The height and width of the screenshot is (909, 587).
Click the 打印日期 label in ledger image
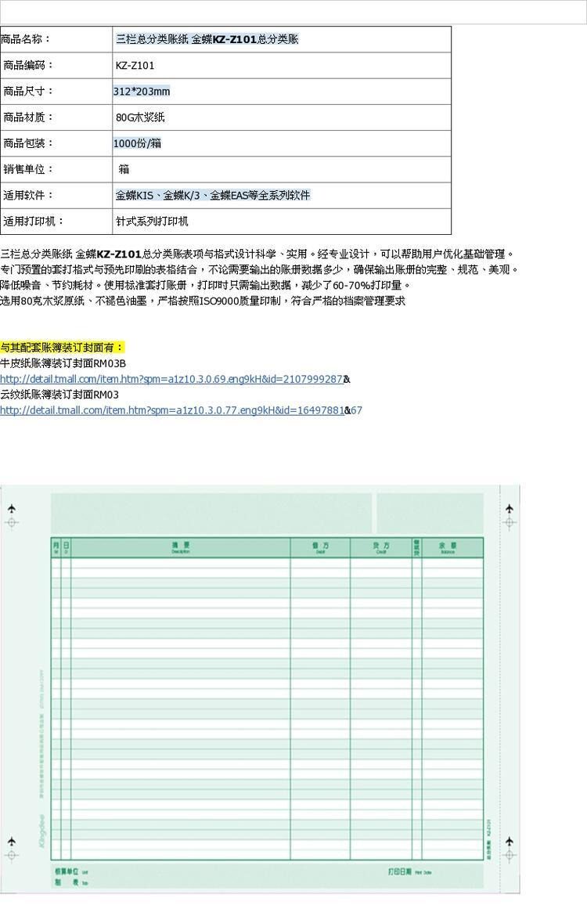click(x=400, y=871)
